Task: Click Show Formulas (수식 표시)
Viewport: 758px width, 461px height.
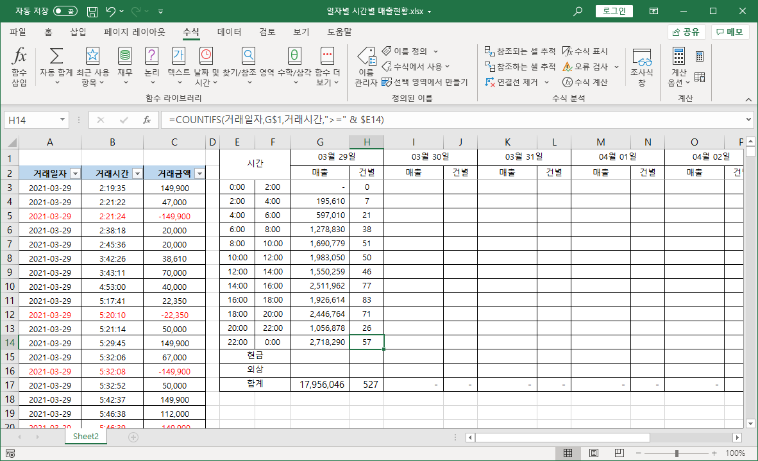Action: tap(585, 51)
